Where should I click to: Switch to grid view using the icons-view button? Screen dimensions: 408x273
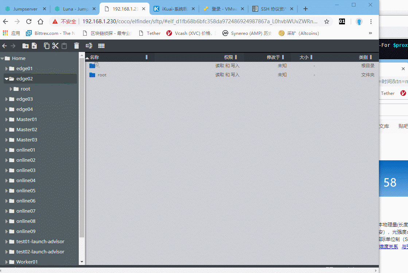coord(101,46)
